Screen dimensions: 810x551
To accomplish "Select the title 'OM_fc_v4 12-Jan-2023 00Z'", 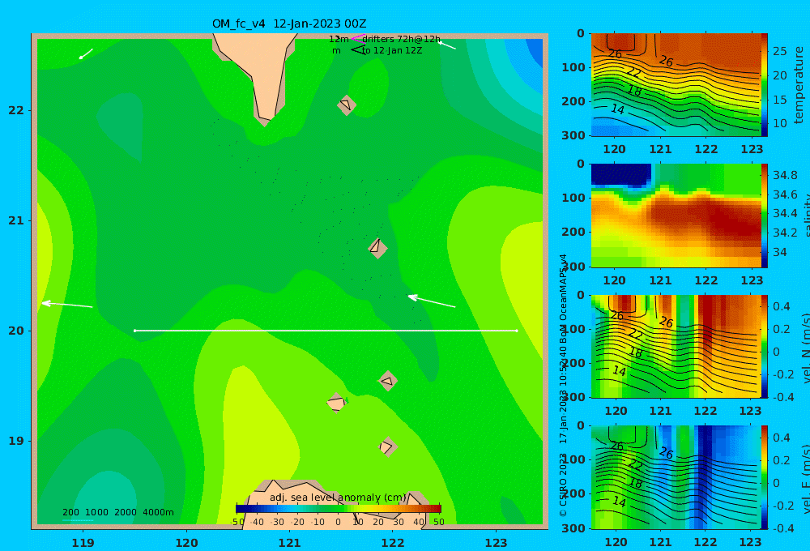I will point(289,23).
